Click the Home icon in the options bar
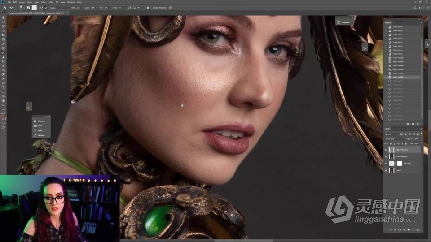This screenshot has height=242, width=431. 4,8
